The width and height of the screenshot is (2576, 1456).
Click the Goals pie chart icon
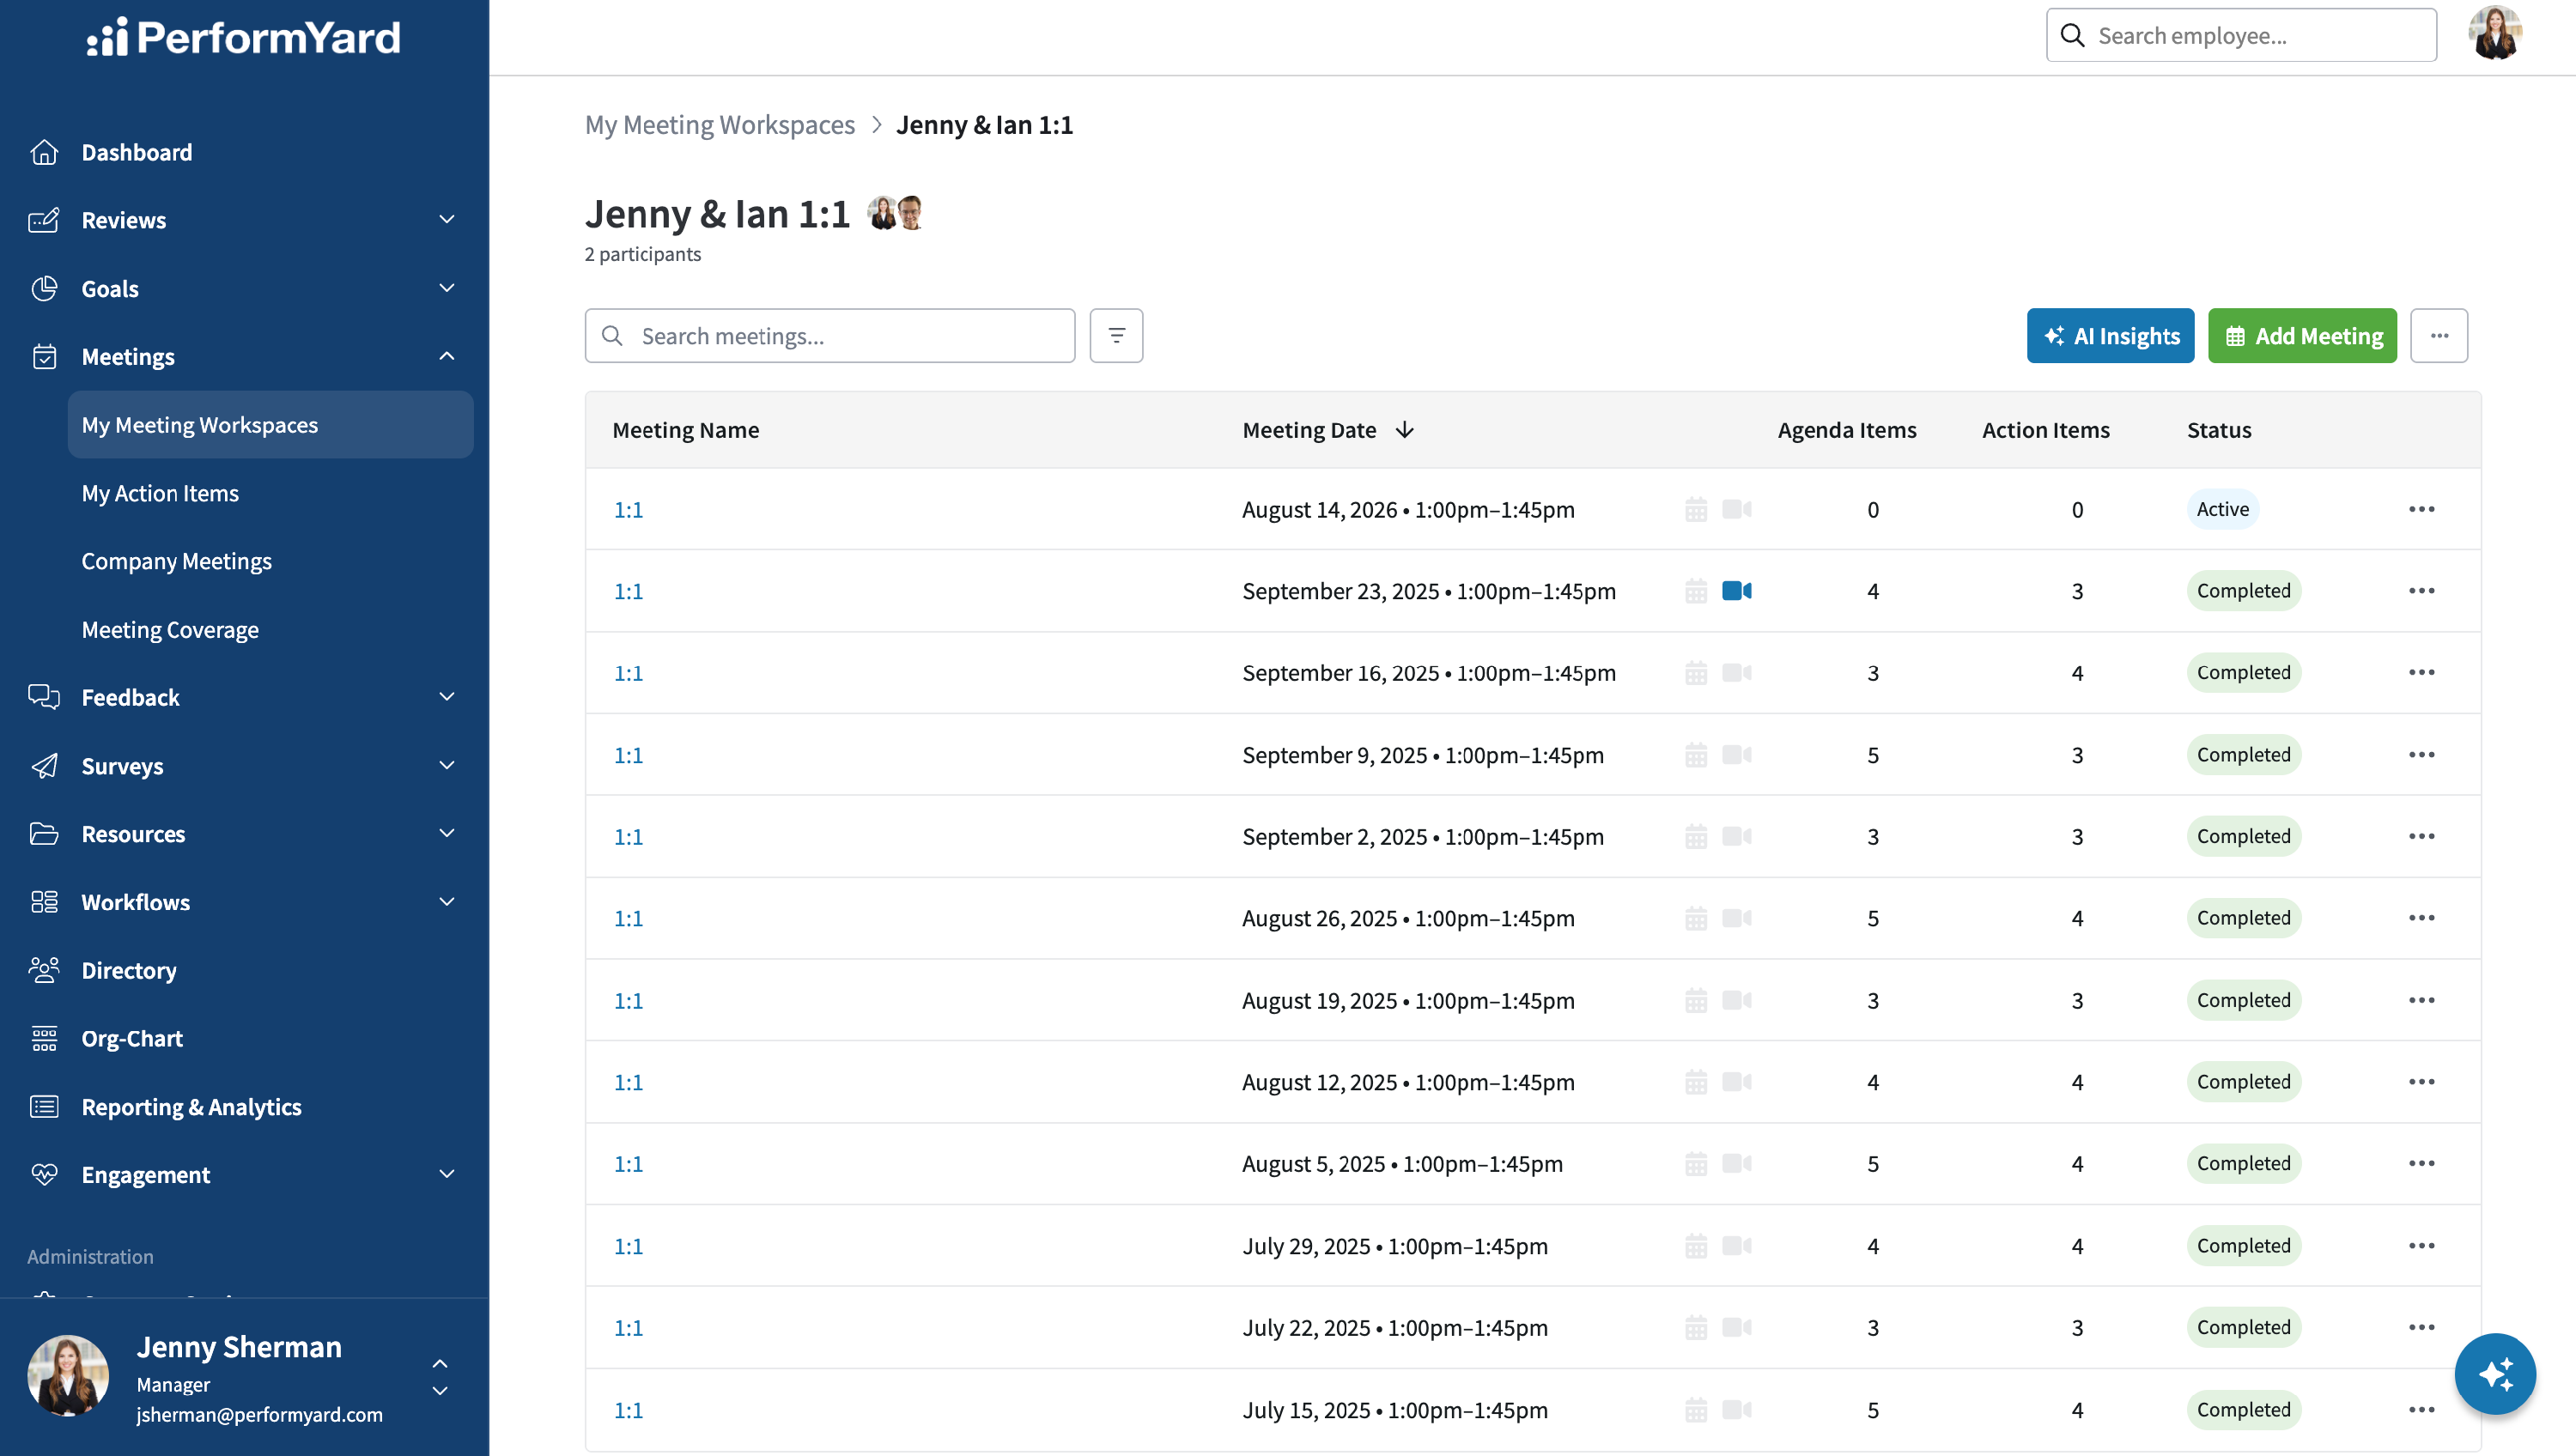[x=44, y=289]
